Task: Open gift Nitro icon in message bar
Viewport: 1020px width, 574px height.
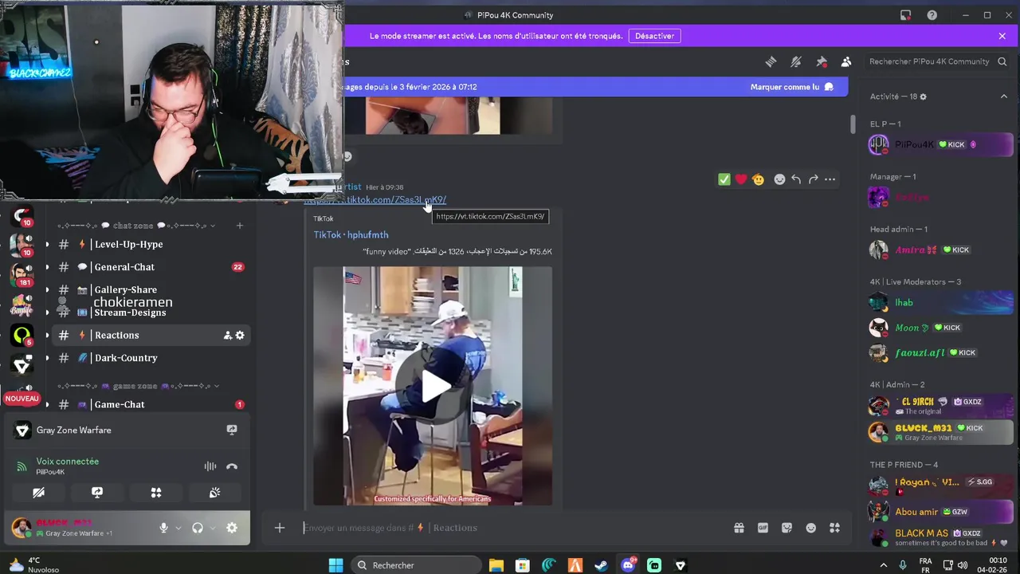Action: point(739,528)
